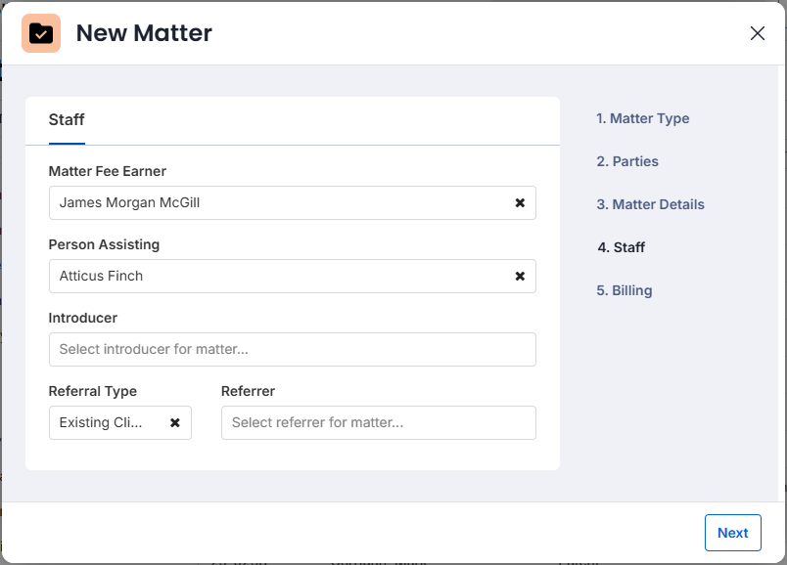Open the Introducer dropdown

pyautogui.click(x=292, y=349)
